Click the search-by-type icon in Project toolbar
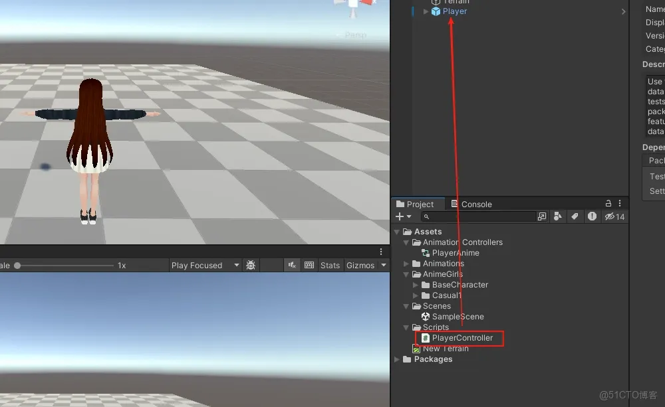Viewport: 665px width, 407px height. (x=557, y=216)
